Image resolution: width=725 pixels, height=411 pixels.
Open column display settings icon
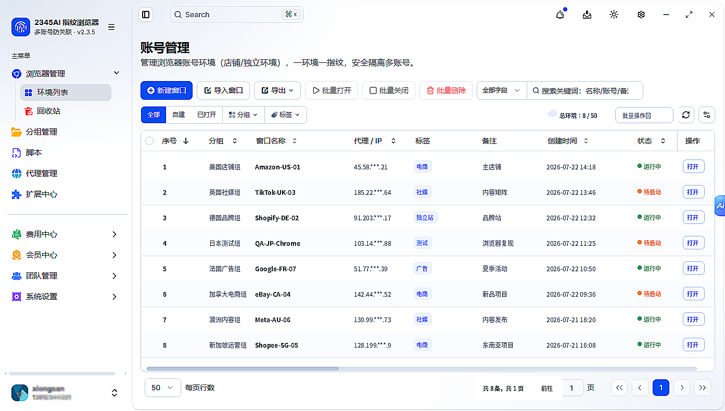click(707, 115)
